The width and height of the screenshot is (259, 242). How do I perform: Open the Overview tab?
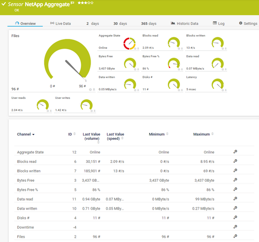tap(25, 24)
